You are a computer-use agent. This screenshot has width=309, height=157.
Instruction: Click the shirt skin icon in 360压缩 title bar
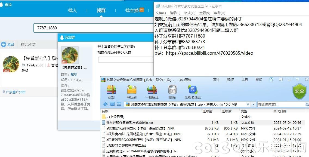point(271,79)
